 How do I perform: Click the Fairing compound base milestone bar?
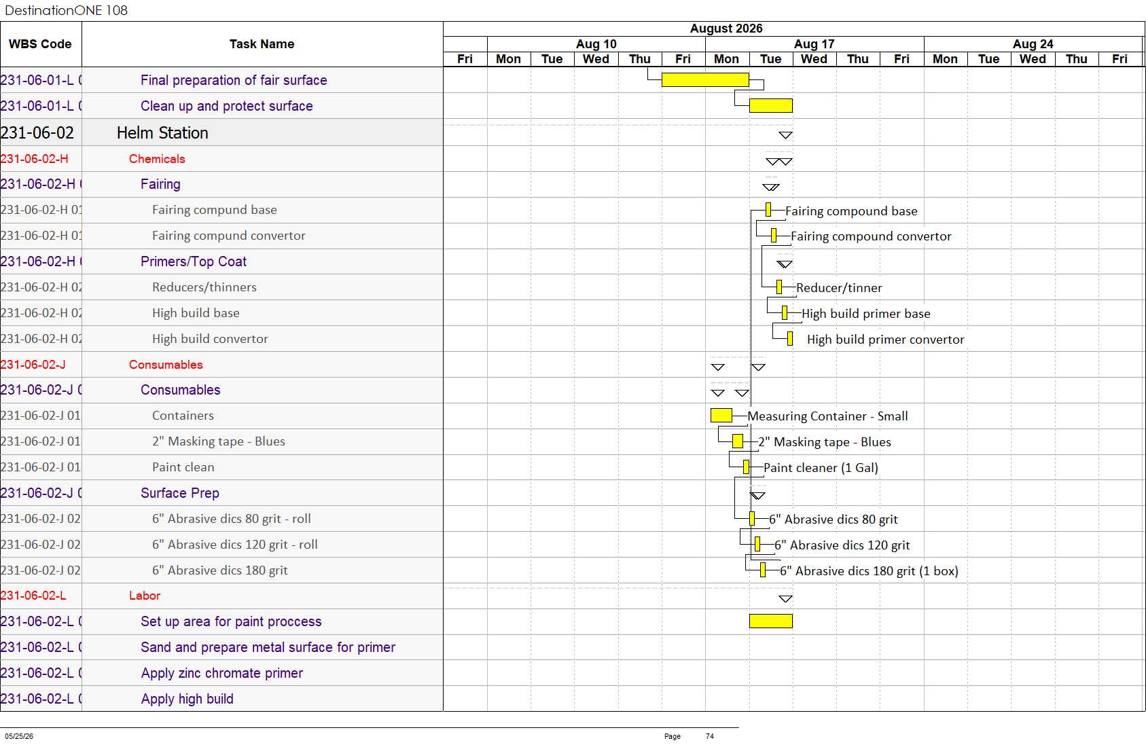point(768,209)
